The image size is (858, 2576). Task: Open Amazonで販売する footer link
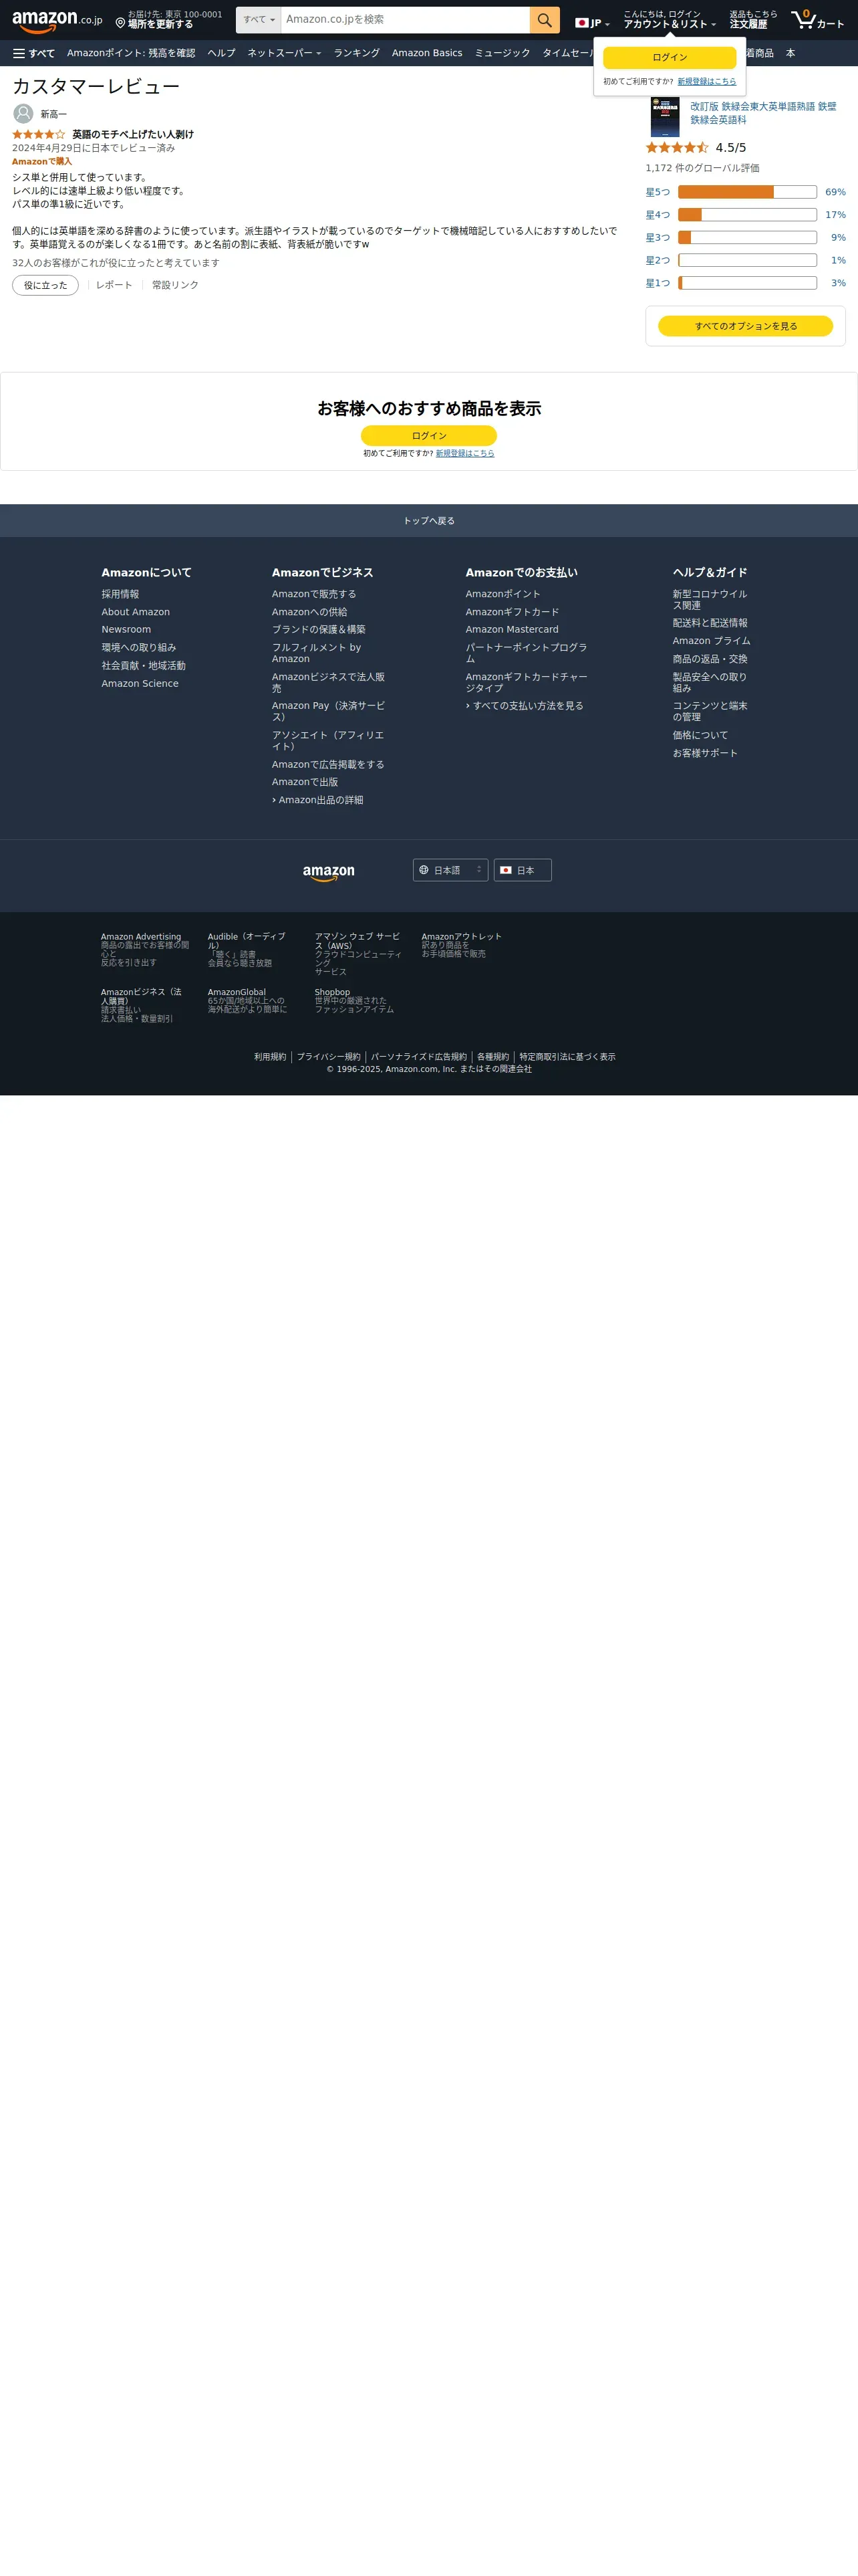tap(313, 594)
